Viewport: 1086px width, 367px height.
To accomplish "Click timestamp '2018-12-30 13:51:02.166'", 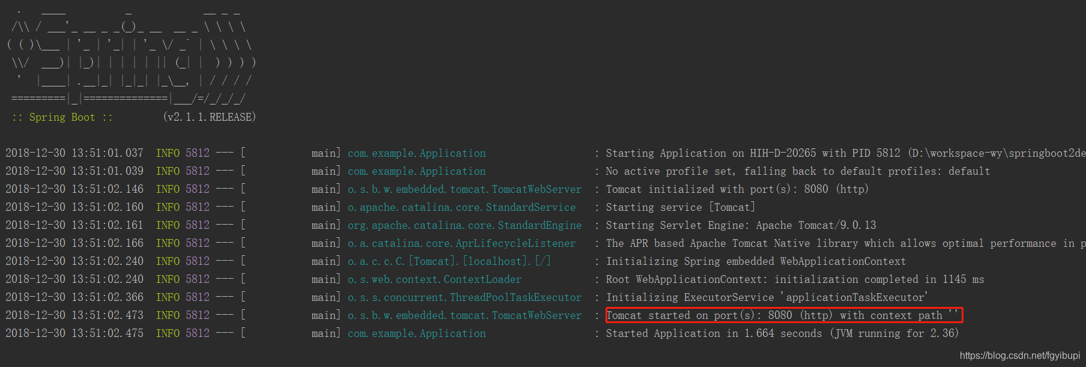I will pos(74,243).
